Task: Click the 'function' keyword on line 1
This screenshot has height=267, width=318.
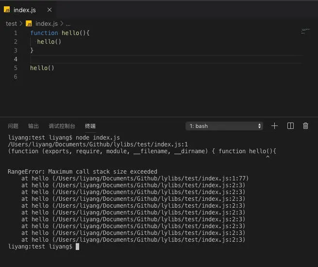Action: (44, 33)
